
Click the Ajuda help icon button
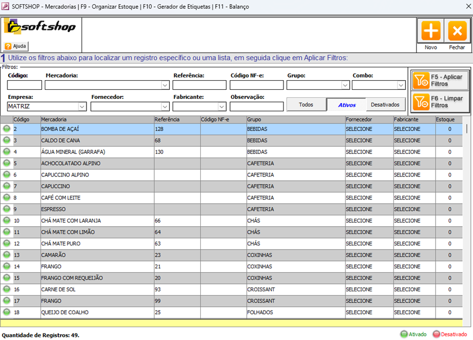pyautogui.click(x=15, y=46)
